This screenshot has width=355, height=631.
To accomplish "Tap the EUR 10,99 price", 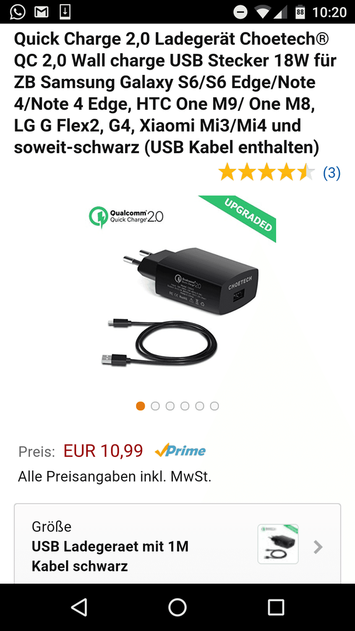I will pyautogui.click(x=103, y=451).
